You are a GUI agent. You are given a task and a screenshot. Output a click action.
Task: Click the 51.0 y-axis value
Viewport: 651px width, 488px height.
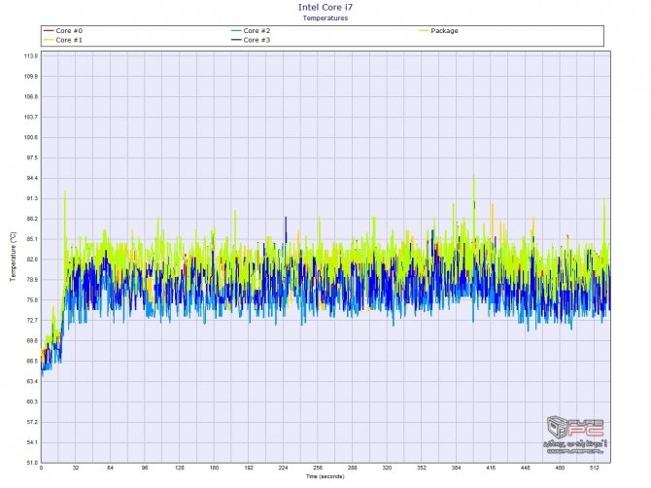click(32, 463)
